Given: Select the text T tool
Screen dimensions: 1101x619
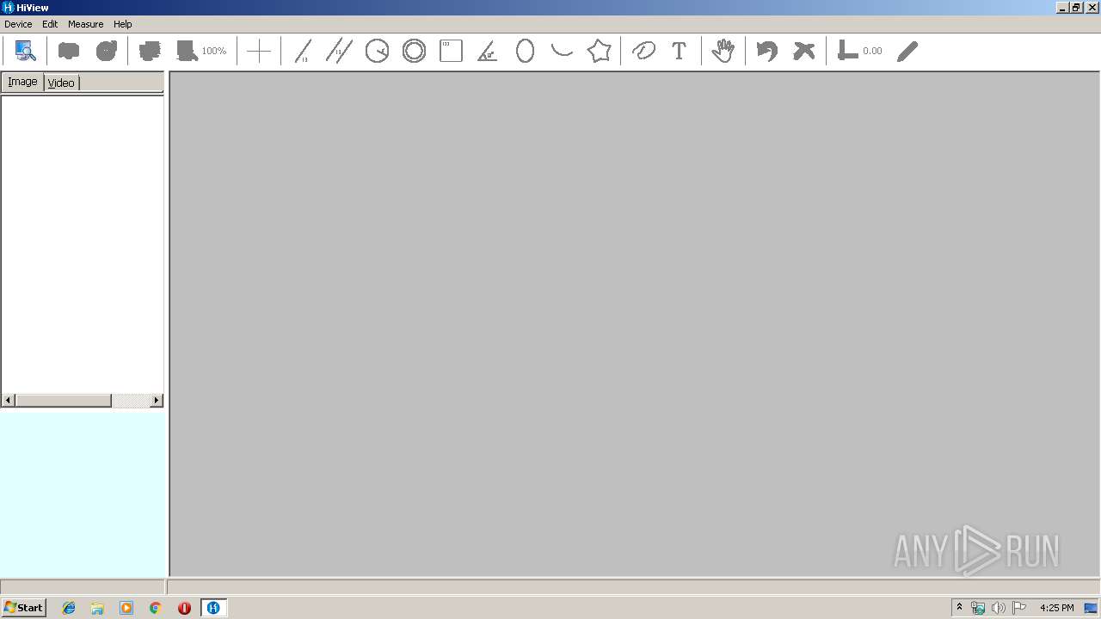Looking at the screenshot, I should pyautogui.click(x=680, y=51).
